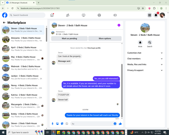Open taskbar clock showing 8:59 PM

[x=158, y=132]
